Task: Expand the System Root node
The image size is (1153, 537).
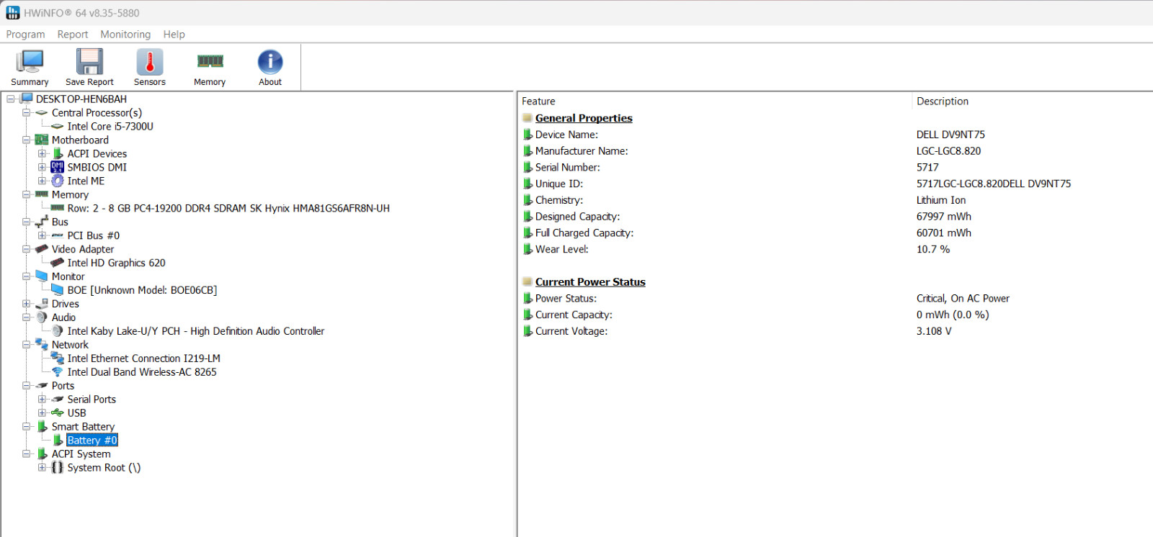Action: [42, 468]
